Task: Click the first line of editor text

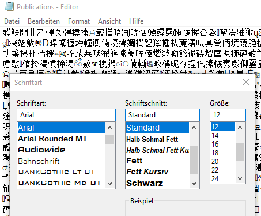Action: point(132,33)
